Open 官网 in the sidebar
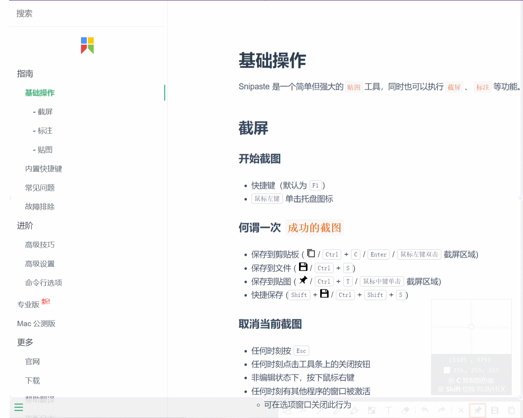523x418 pixels. point(32,362)
